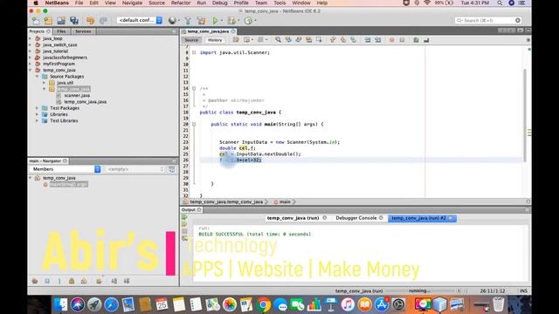Click the Find Next Occurrence icon
The height and width of the screenshot is (314, 559).
coord(299,40)
